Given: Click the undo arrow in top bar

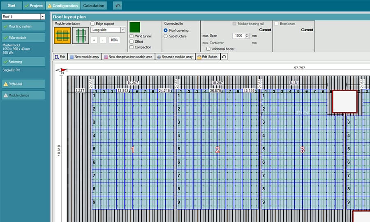Looking at the screenshot, I should tap(118, 6).
